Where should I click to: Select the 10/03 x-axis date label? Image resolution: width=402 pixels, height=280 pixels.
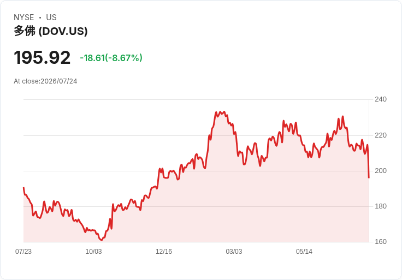point(93,252)
